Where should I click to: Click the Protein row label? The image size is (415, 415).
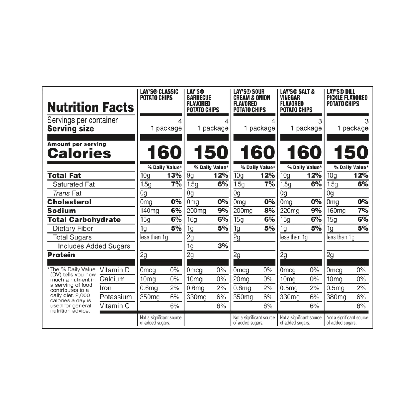click(61, 255)
